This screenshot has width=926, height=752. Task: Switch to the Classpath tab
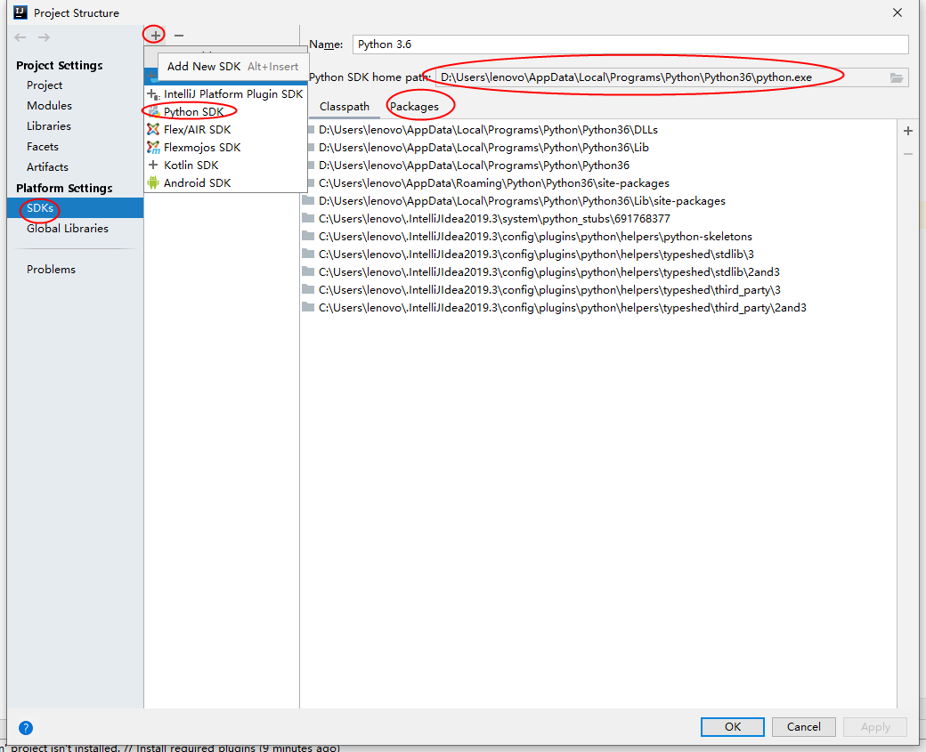pyautogui.click(x=345, y=106)
